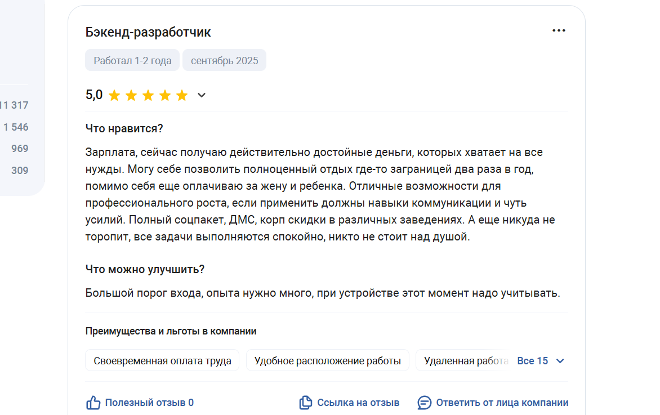This screenshot has width=660, height=415.
Task: Click the fifth rating star
Action: coord(182,96)
